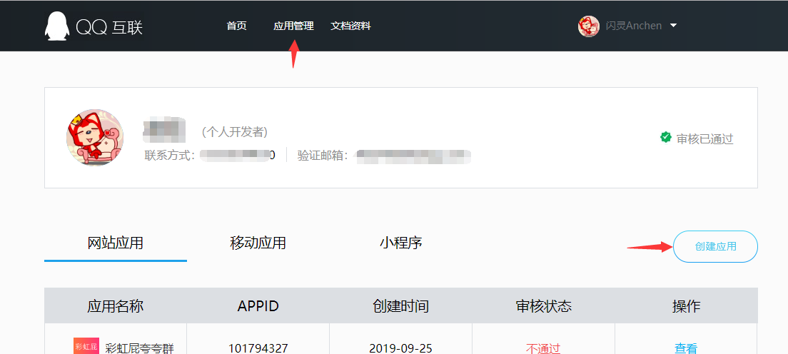The width and height of the screenshot is (788, 354).
Task: Click the small user avatar in header
Action: coord(588,26)
